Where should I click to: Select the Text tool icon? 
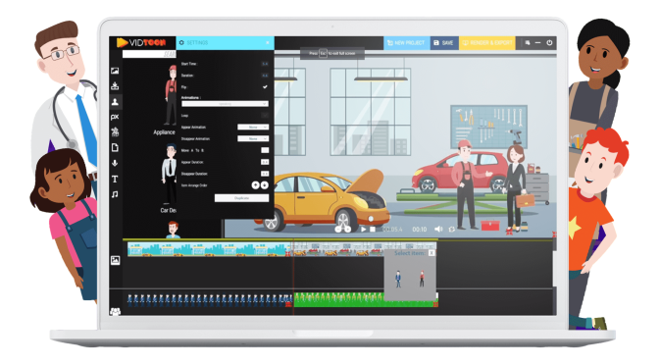115,179
